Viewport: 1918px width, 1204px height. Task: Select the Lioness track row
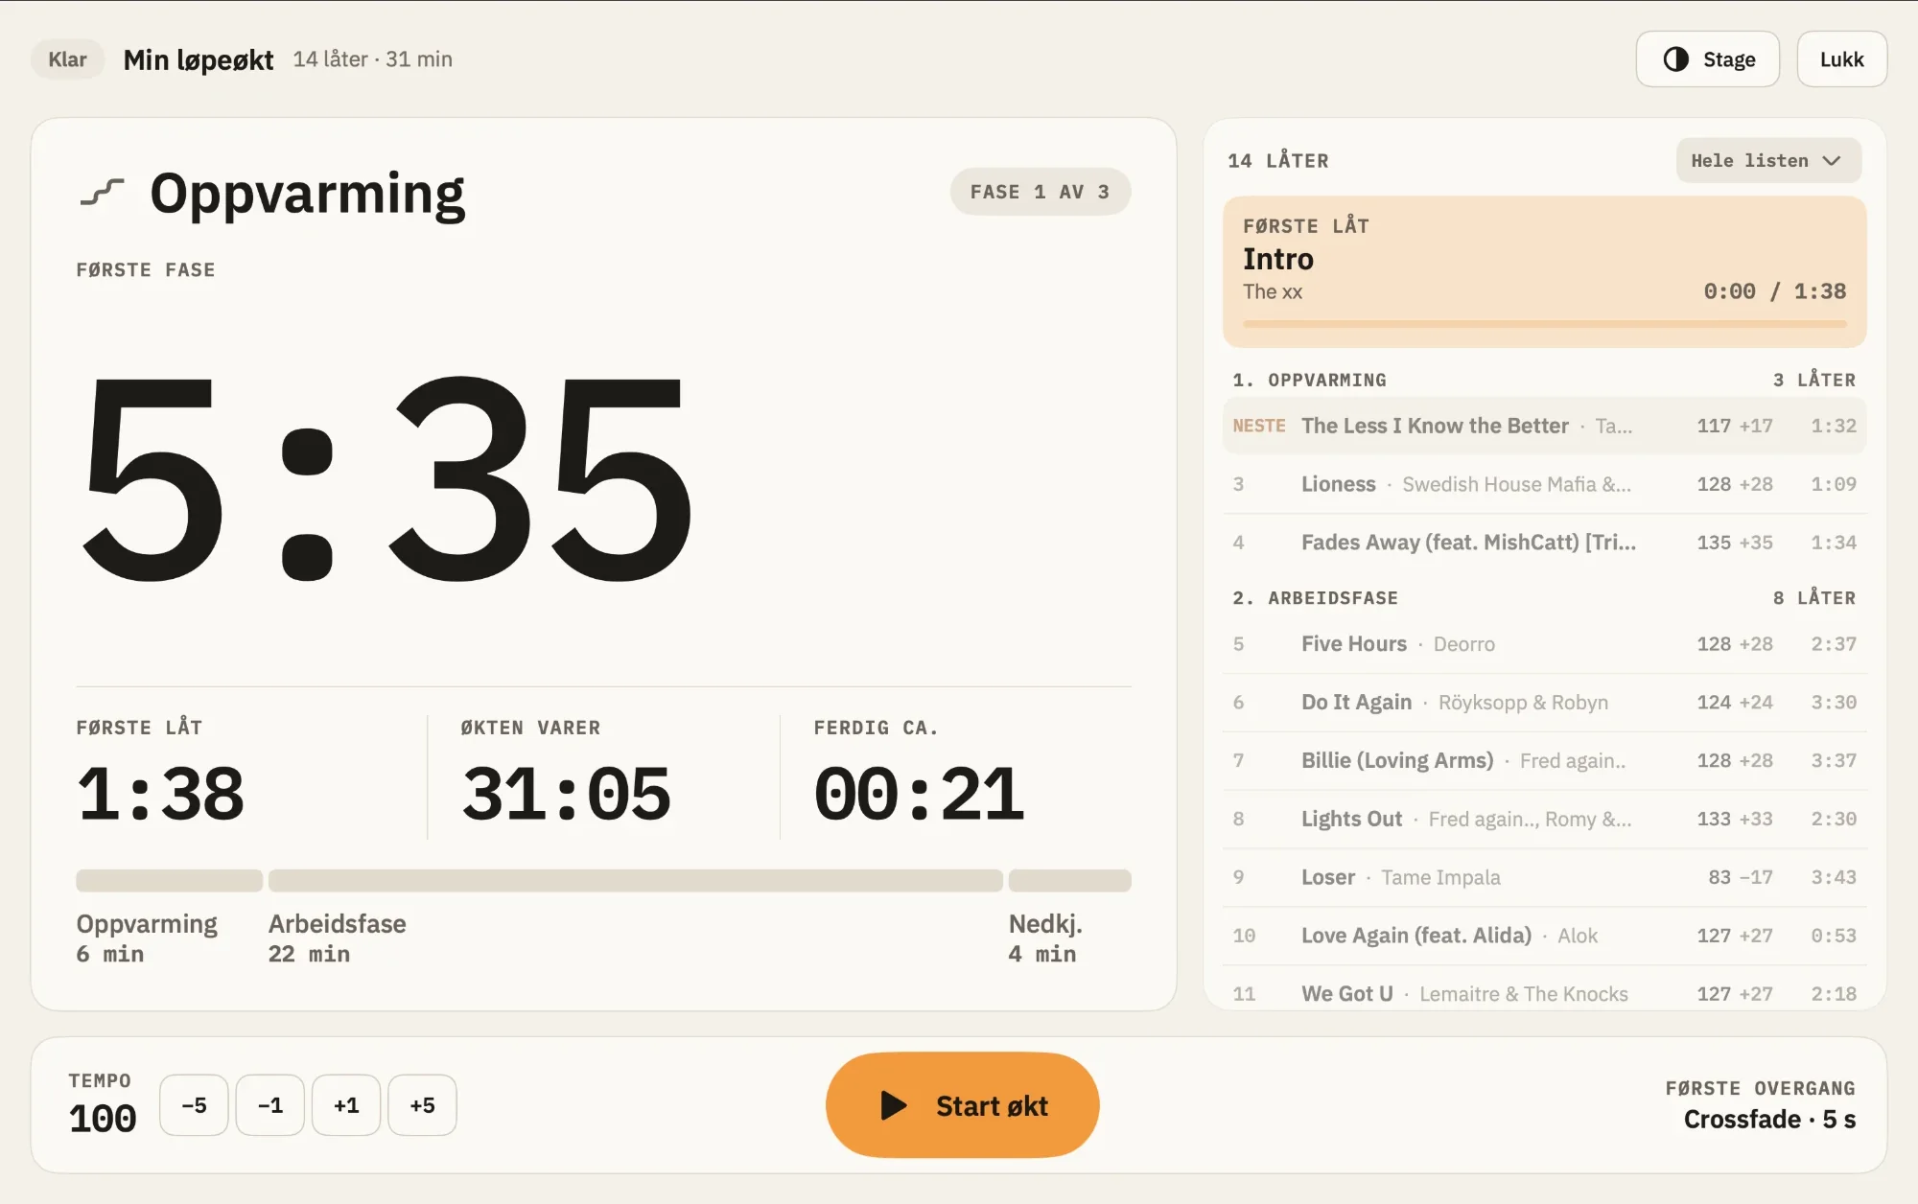[x=1544, y=484]
